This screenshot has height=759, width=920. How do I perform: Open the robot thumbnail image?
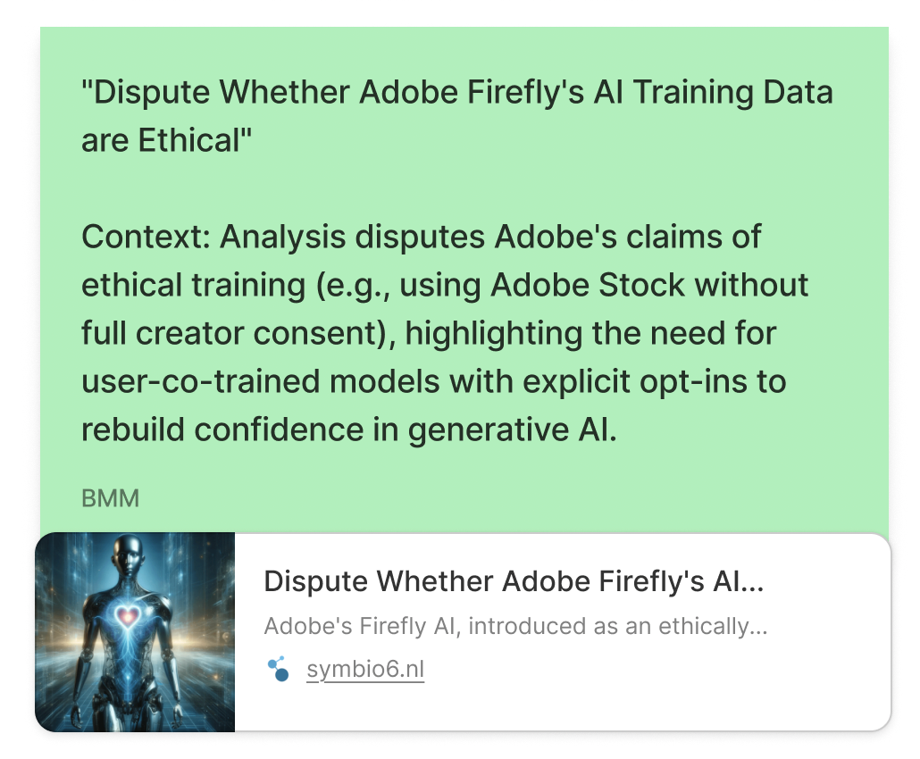pyautogui.click(x=135, y=632)
